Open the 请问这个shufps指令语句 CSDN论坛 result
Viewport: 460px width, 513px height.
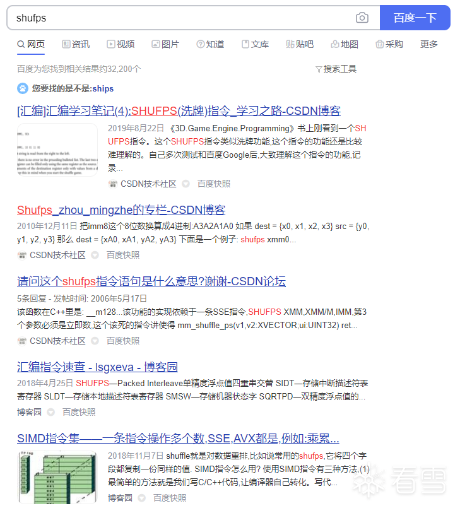click(151, 281)
